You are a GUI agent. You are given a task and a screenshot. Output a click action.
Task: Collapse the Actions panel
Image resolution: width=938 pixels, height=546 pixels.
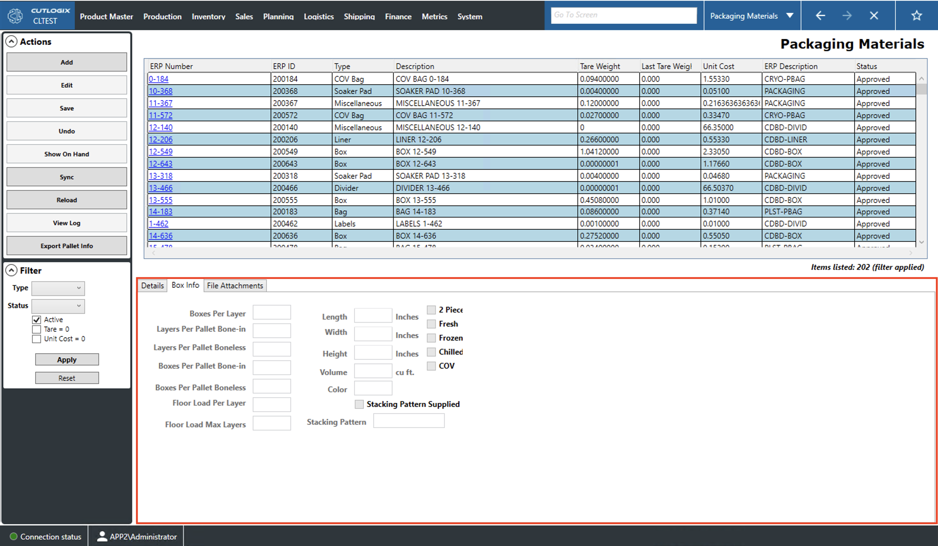pyautogui.click(x=12, y=41)
